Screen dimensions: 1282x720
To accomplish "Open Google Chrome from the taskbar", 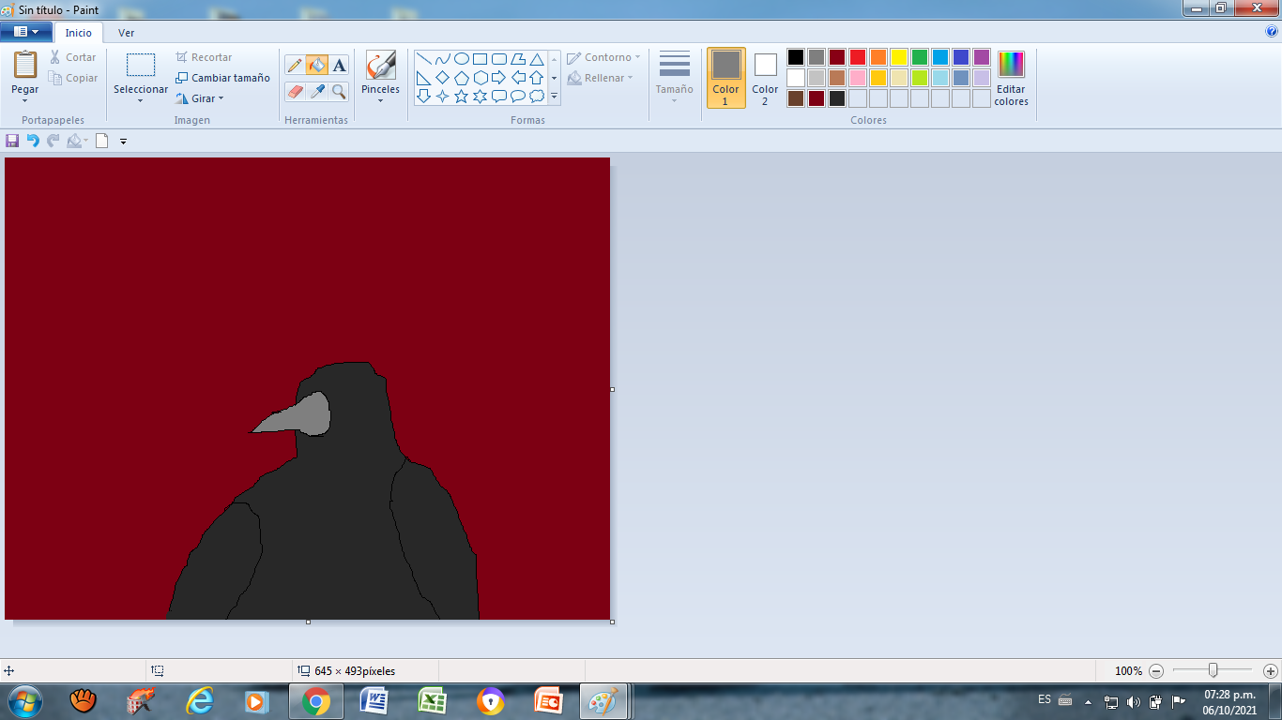I will (315, 701).
